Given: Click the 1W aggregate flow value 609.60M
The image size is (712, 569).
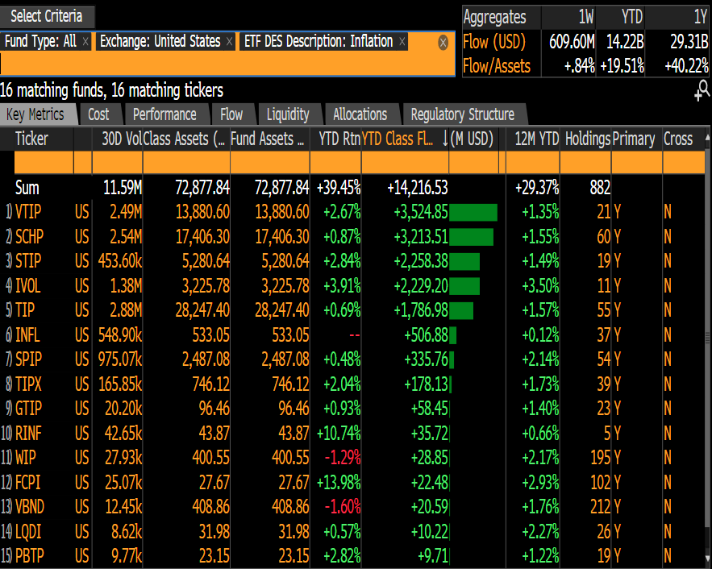Looking at the screenshot, I should pyautogui.click(x=572, y=42).
